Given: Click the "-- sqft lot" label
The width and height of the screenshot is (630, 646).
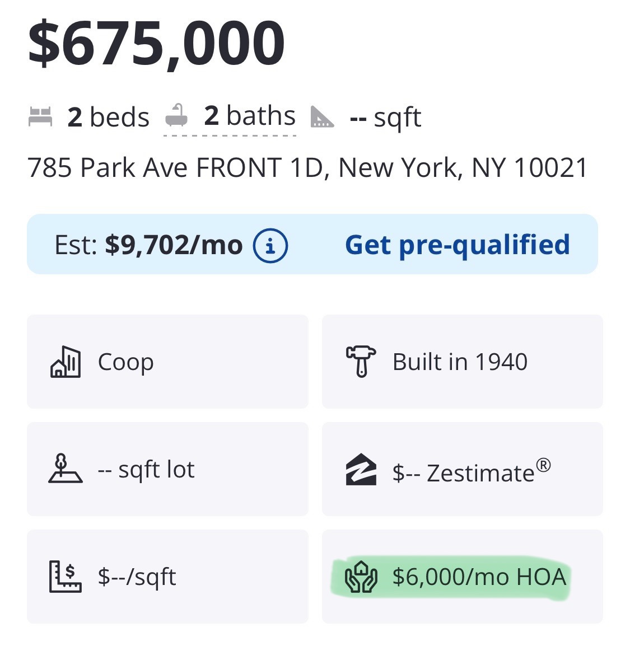Looking at the screenshot, I should tap(146, 469).
